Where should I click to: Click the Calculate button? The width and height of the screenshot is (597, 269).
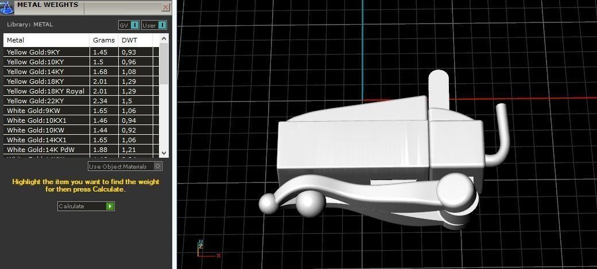pyautogui.click(x=86, y=206)
